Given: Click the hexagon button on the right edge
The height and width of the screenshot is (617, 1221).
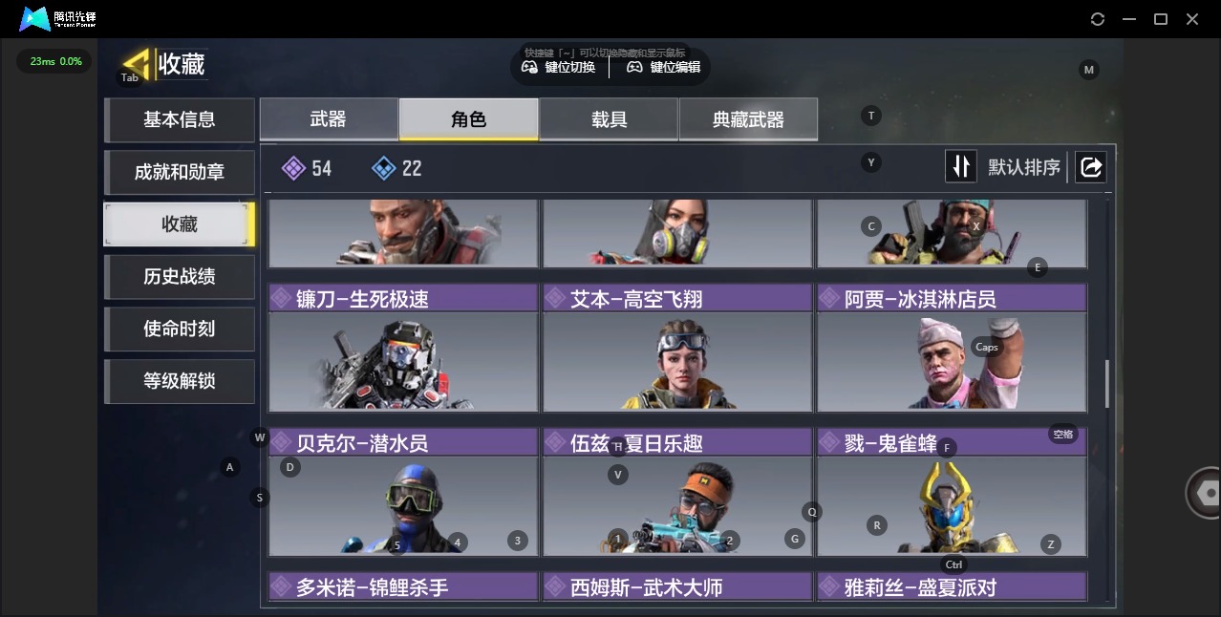Looking at the screenshot, I should (1205, 493).
